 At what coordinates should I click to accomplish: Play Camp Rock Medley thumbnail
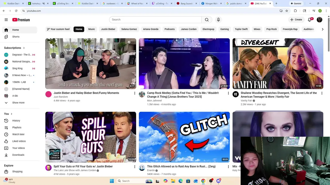(x=184, y=64)
